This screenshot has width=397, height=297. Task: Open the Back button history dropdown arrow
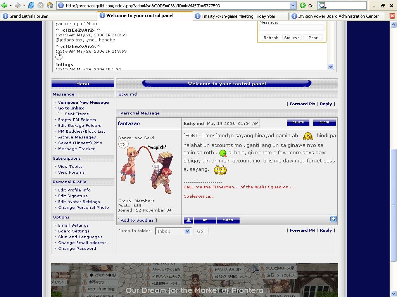(10, 5)
